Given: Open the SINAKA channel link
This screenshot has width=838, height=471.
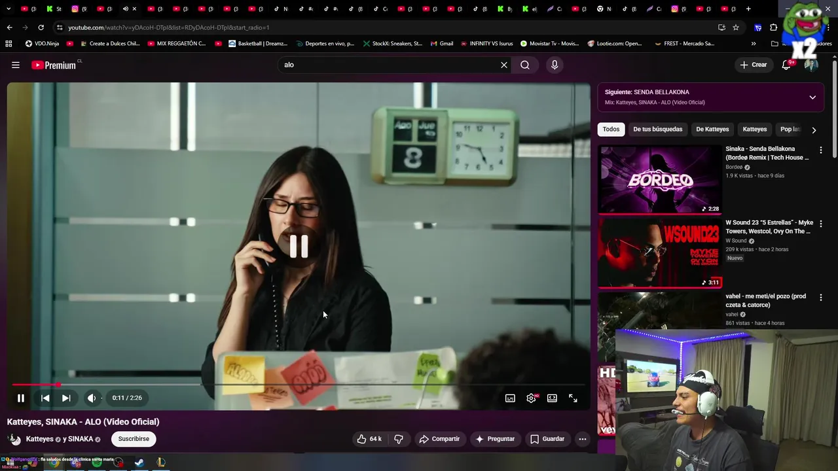Looking at the screenshot, I should 81,439.
